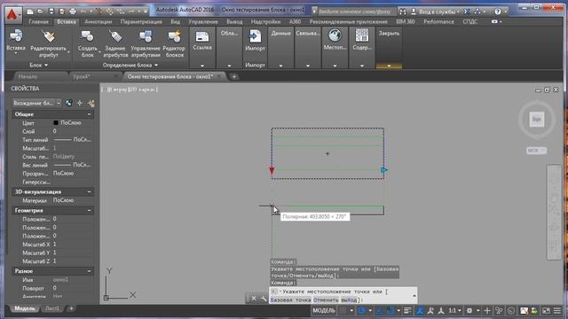Click the Help question mark icon
The image size is (568, 319).
click(498, 12)
